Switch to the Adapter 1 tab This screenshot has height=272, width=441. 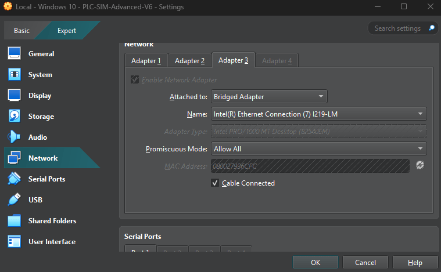point(146,61)
